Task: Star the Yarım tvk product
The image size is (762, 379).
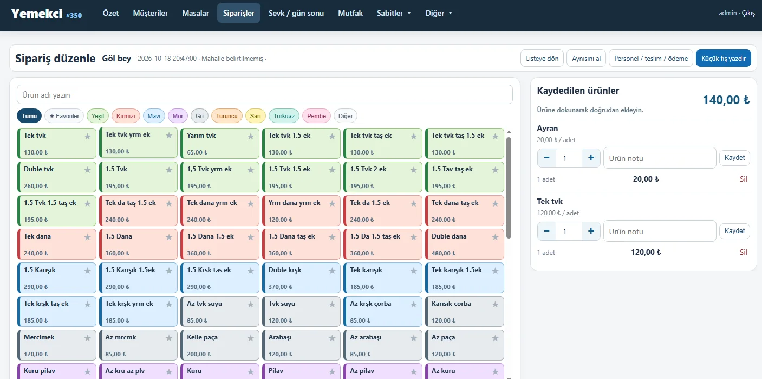Action: pos(251,137)
